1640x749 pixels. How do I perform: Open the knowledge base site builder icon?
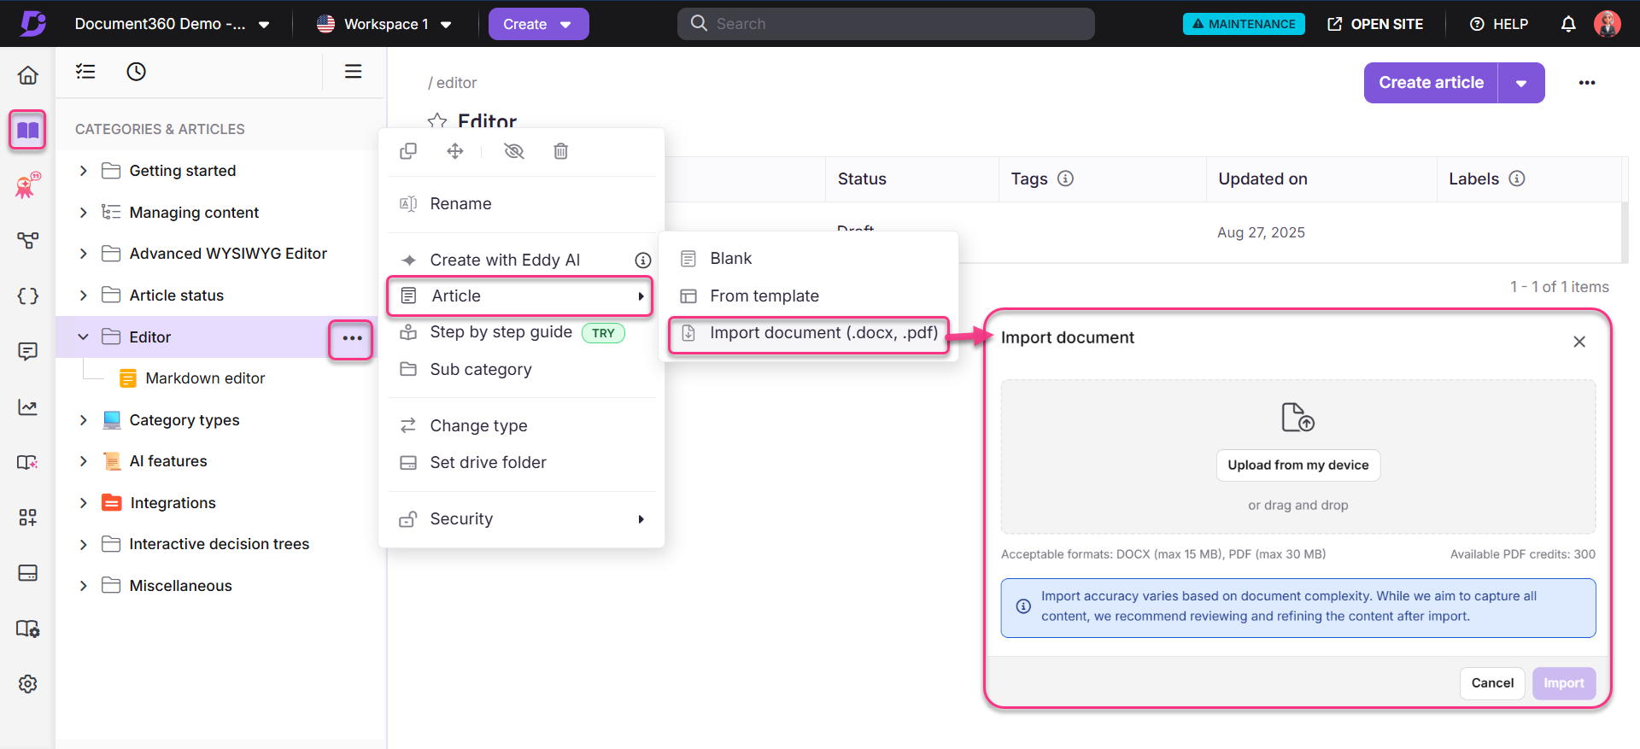[x=27, y=462]
